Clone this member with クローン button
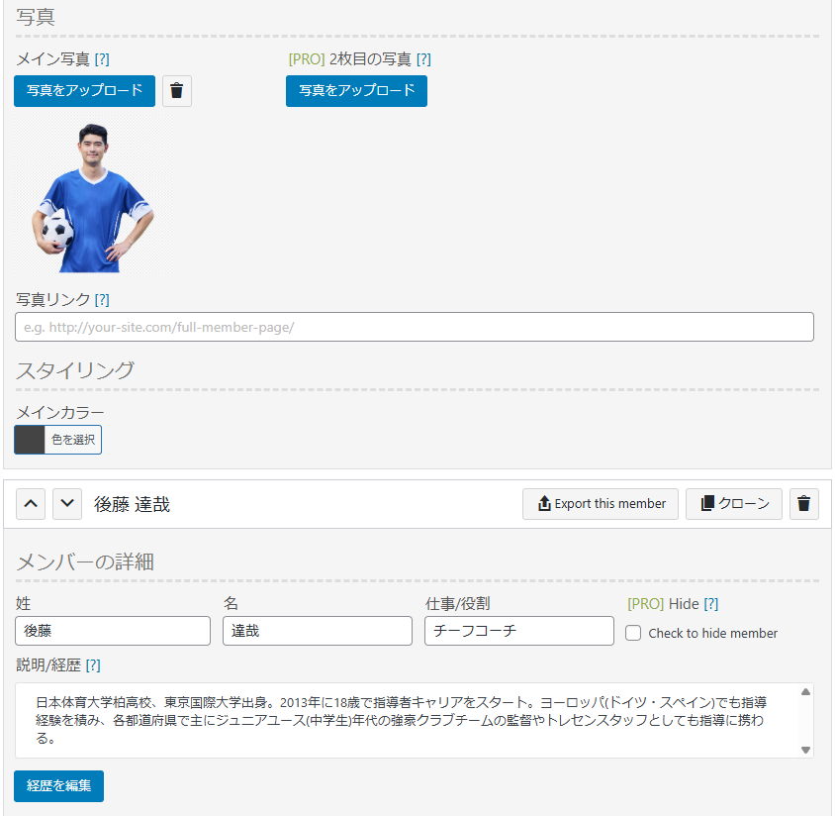 [734, 503]
